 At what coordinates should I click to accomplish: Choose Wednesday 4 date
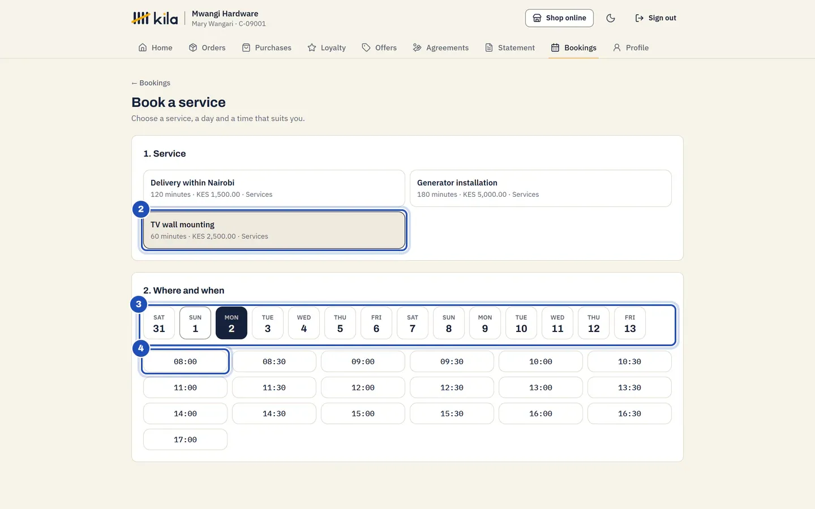[304, 323]
